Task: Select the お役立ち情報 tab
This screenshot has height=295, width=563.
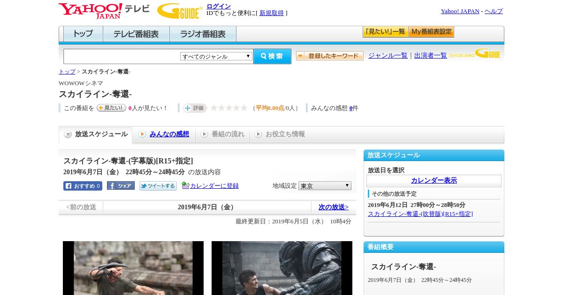Action: [x=280, y=134]
